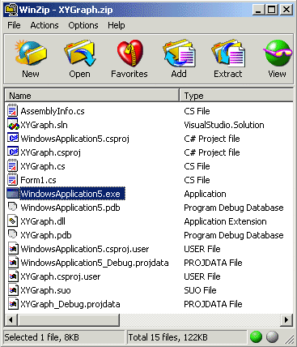Click the DLL icon beside XYGraph.dll

pyautogui.click(x=13, y=221)
